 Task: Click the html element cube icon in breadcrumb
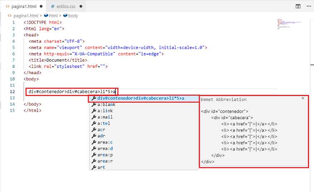point(46,15)
